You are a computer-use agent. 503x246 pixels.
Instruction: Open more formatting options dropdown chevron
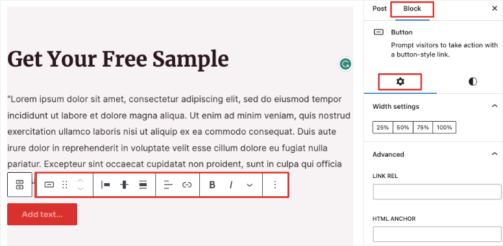tap(250, 185)
